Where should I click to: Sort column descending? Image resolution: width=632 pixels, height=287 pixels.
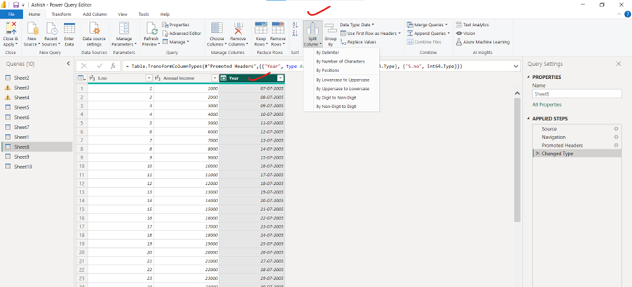295,34
